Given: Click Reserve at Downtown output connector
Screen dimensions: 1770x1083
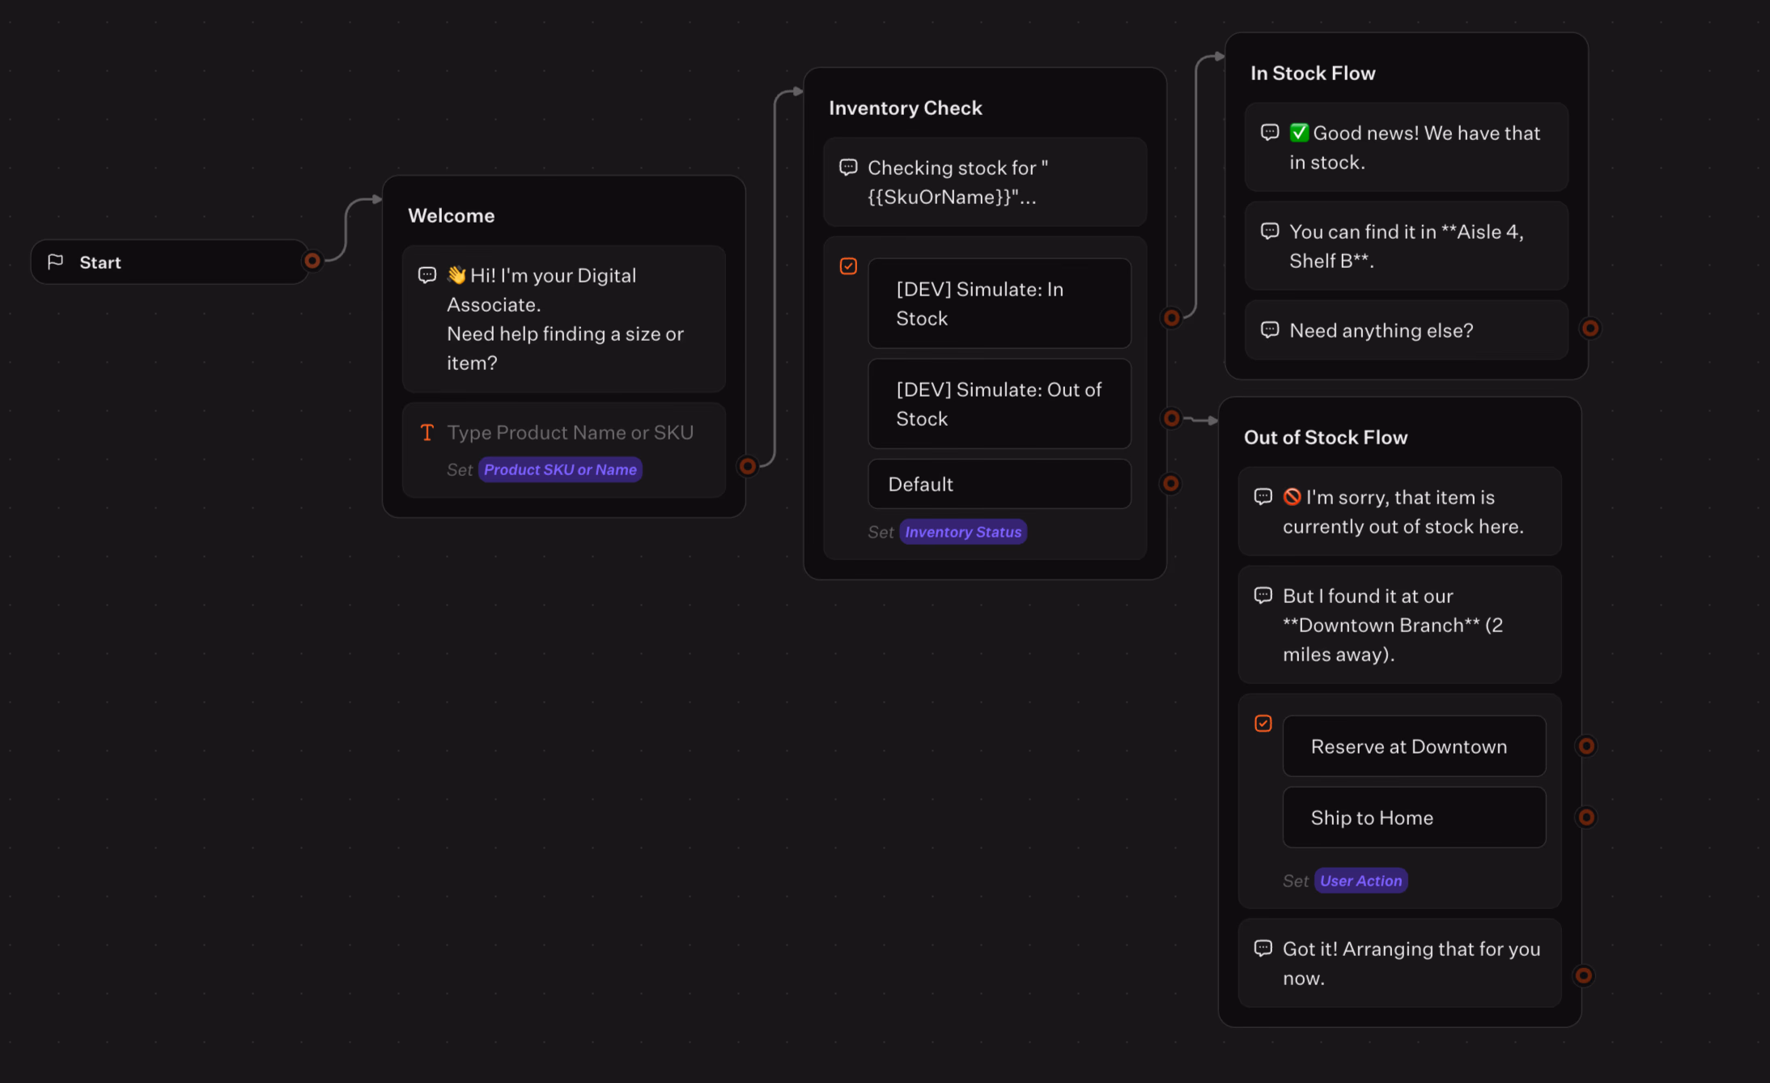Looking at the screenshot, I should click(1586, 746).
